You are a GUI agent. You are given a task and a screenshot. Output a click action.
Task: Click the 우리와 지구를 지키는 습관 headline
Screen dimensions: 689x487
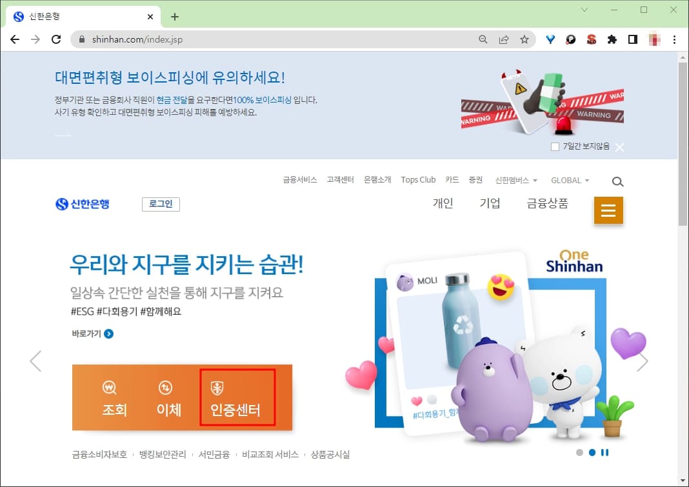click(x=186, y=265)
